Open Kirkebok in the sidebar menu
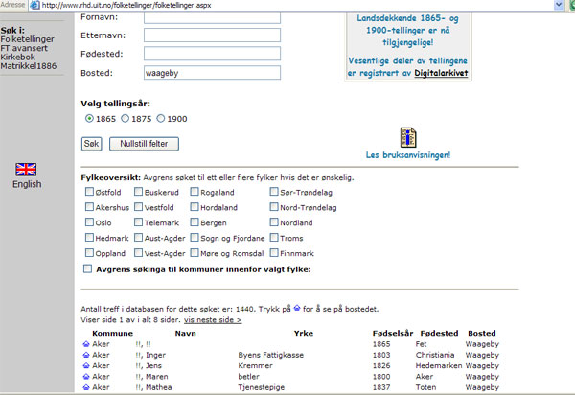Image resolution: width=575 pixels, height=395 pixels. pos(17,57)
